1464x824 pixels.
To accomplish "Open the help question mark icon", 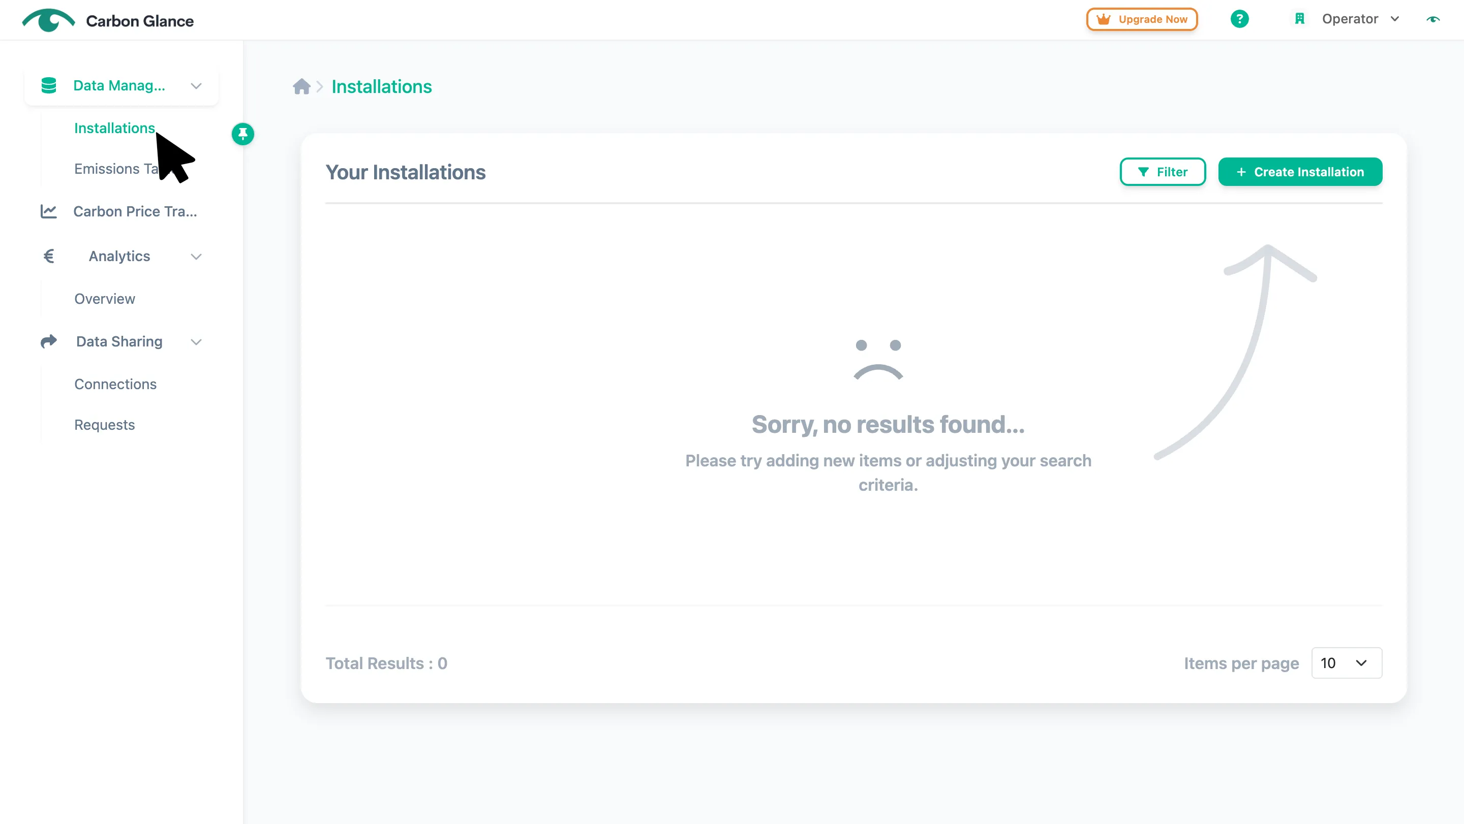I will (1239, 19).
